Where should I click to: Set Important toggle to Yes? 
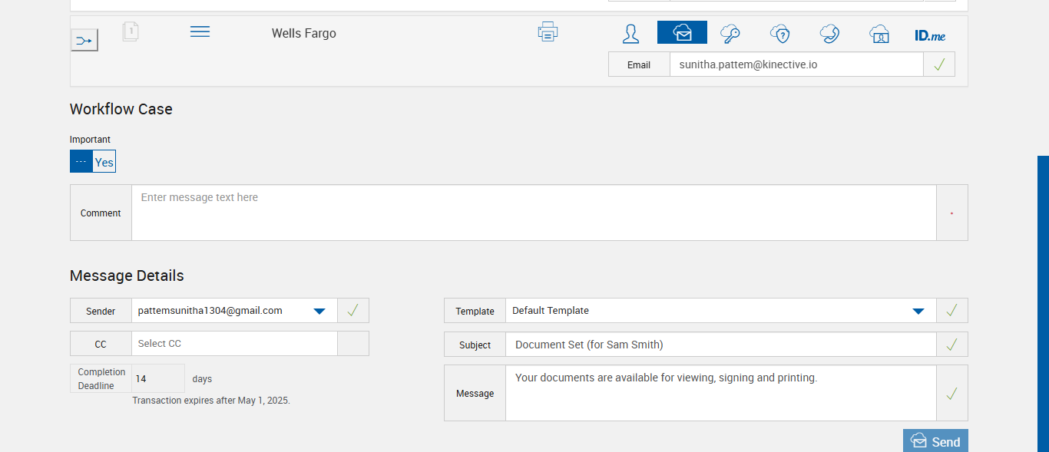click(x=104, y=162)
